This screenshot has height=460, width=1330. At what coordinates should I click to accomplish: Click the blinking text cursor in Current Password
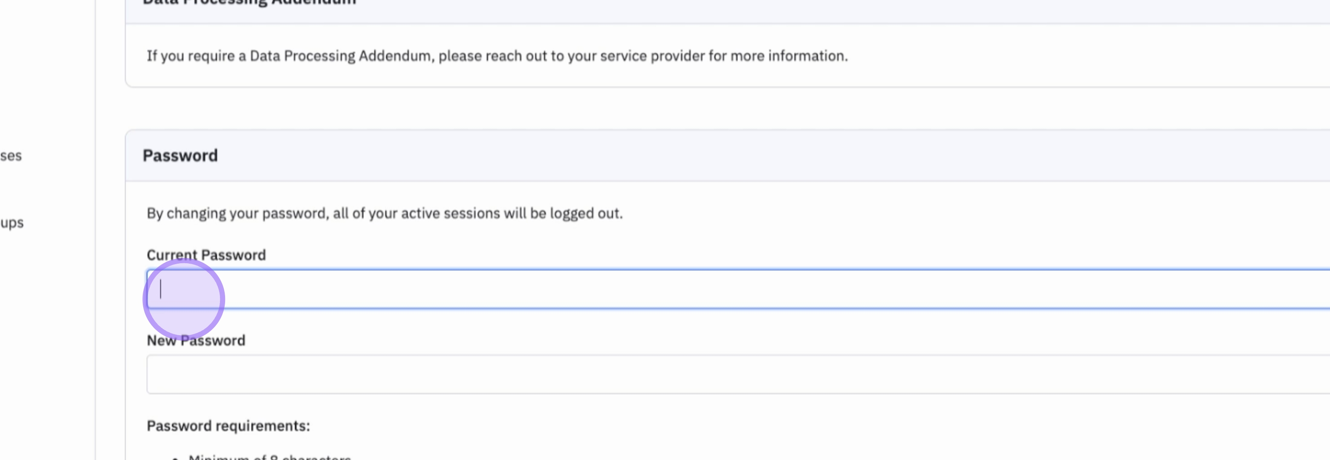[x=161, y=289]
